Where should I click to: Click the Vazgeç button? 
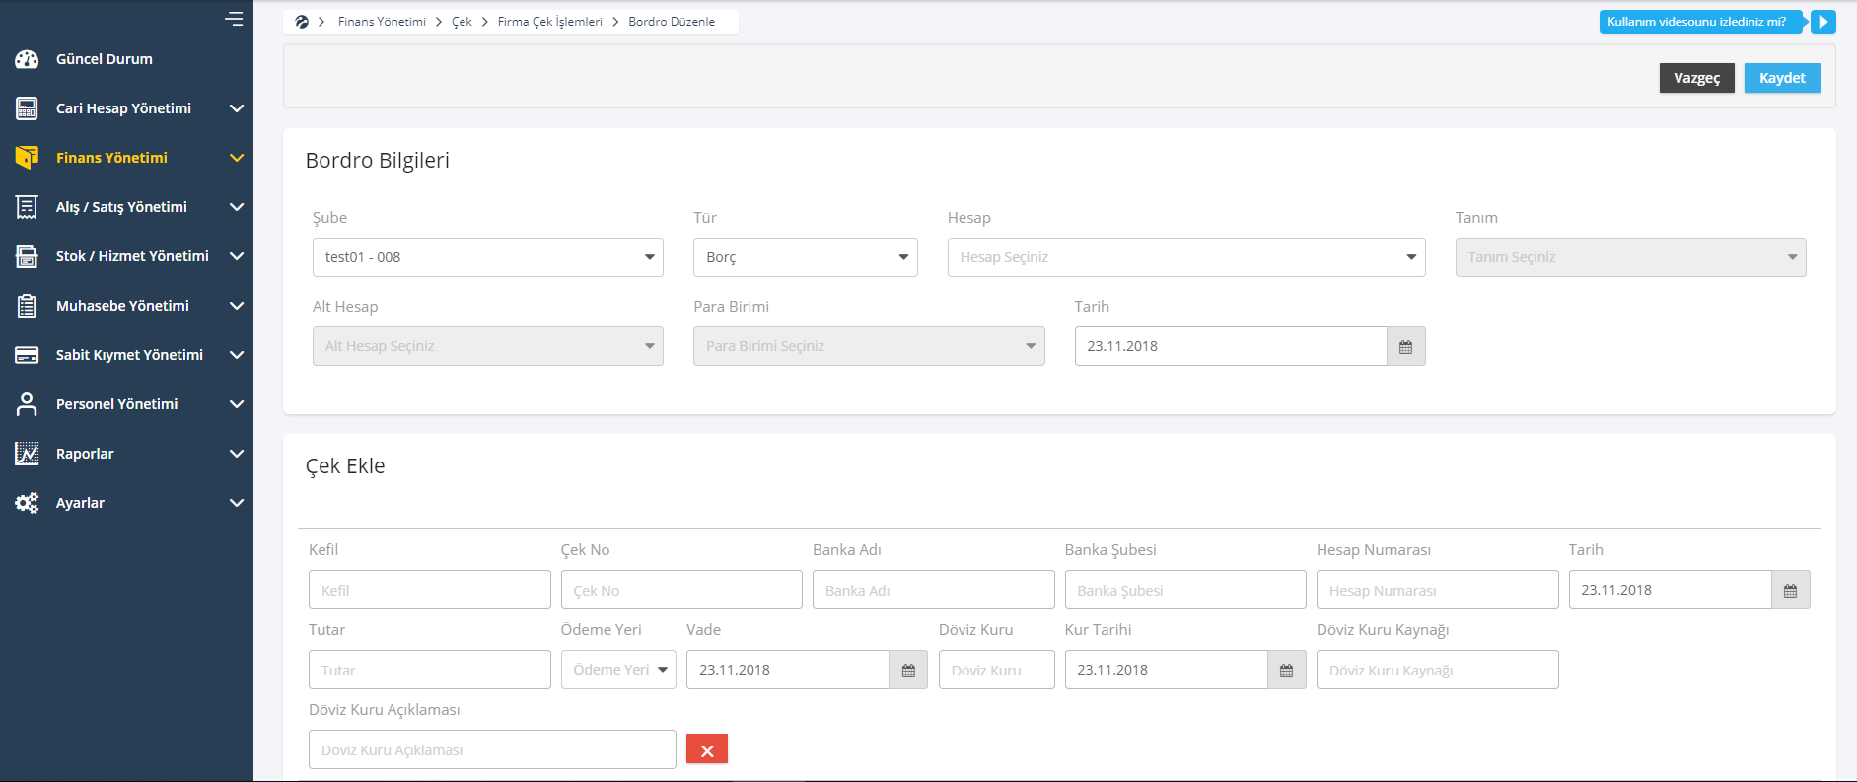point(1696,78)
